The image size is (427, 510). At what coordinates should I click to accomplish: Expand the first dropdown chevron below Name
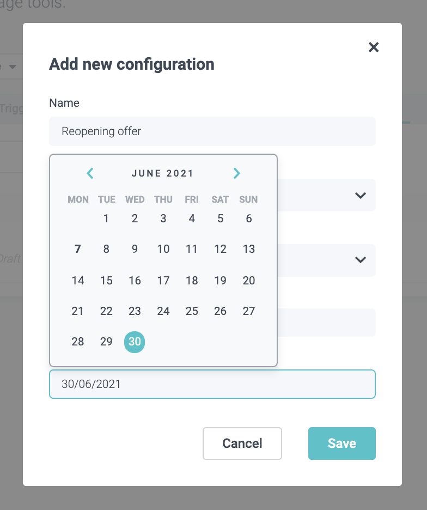click(360, 195)
